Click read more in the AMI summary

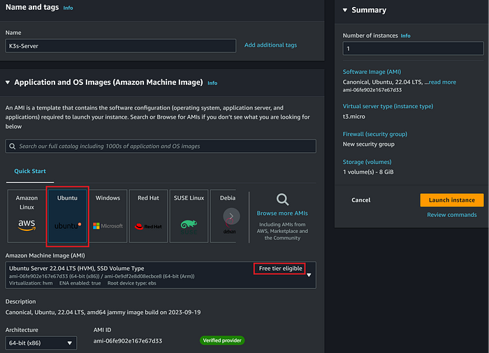(x=442, y=82)
